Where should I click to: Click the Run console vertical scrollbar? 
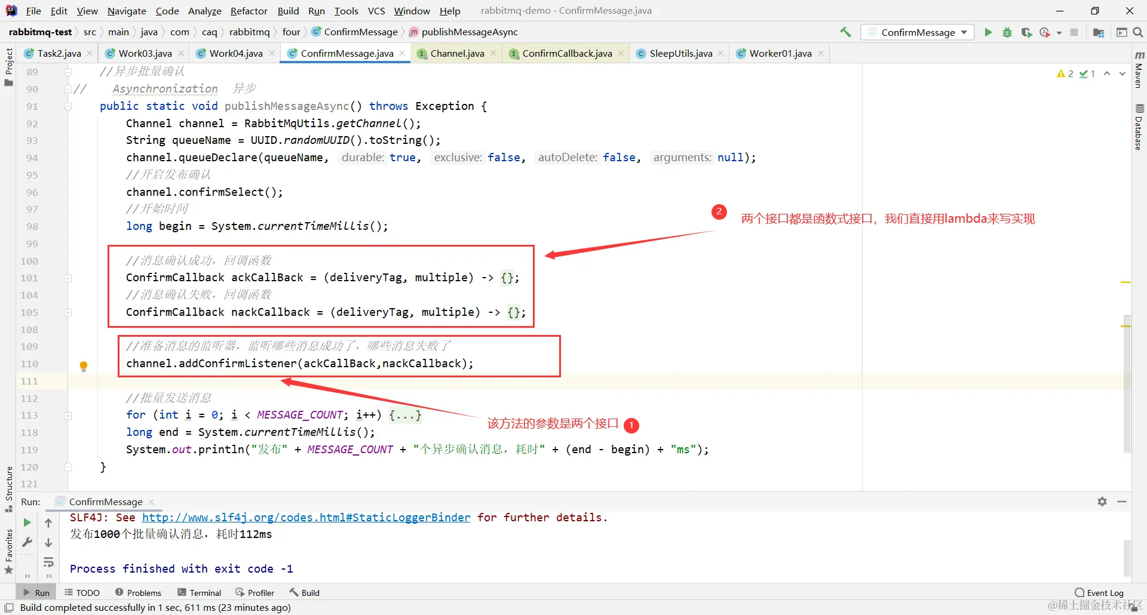pyautogui.click(x=1127, y=558)
